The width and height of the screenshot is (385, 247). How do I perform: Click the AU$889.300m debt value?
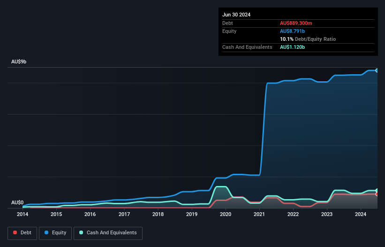coord(296,23)
